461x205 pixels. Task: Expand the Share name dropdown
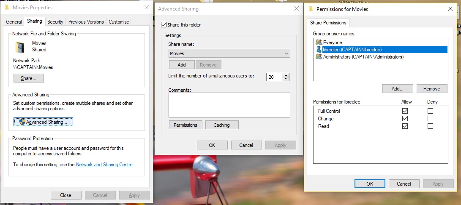pyautogui.click(x=286, y=53)
